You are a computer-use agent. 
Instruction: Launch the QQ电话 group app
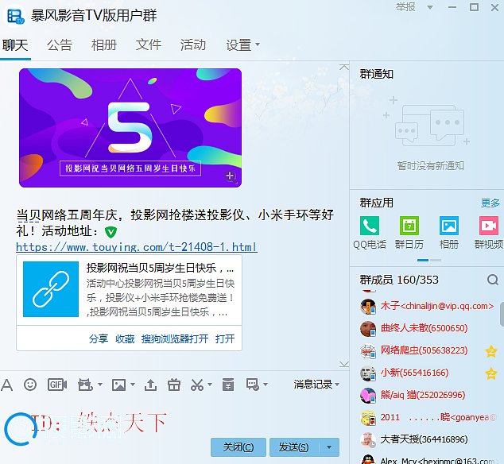[x=370, y=226]
